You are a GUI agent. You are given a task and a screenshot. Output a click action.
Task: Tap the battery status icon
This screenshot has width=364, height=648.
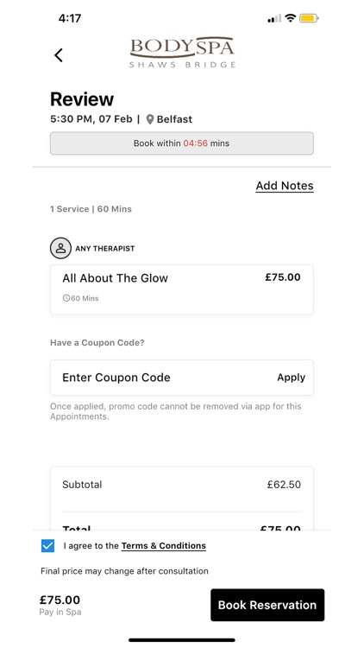(x=309, y=18)
